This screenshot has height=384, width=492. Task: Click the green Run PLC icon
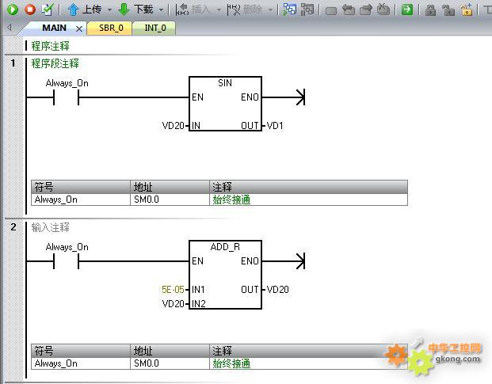click(x=13, y=10)
